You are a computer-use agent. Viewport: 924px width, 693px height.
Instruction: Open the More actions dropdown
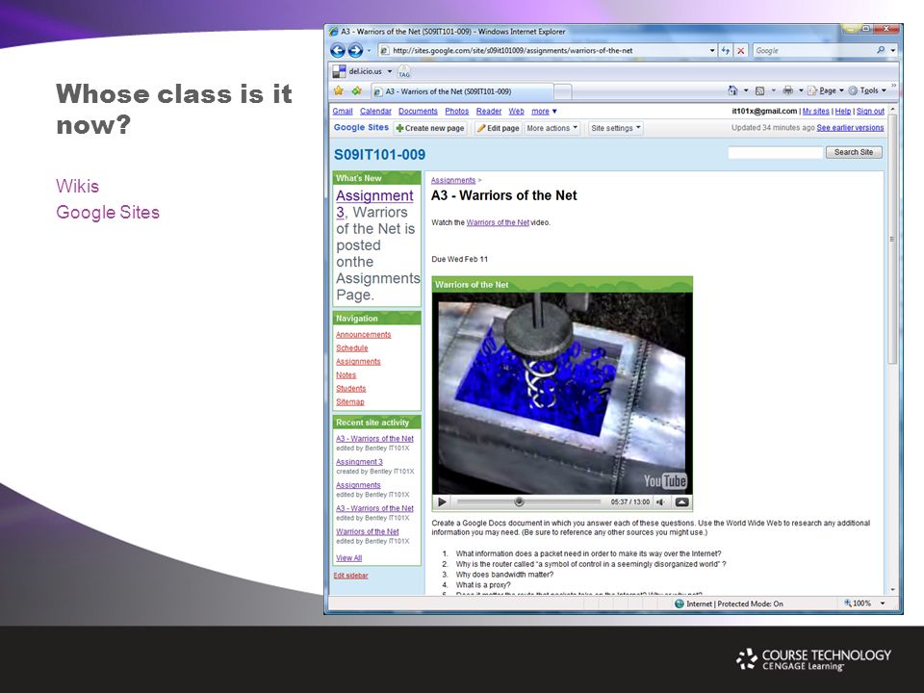click(552, 128)
